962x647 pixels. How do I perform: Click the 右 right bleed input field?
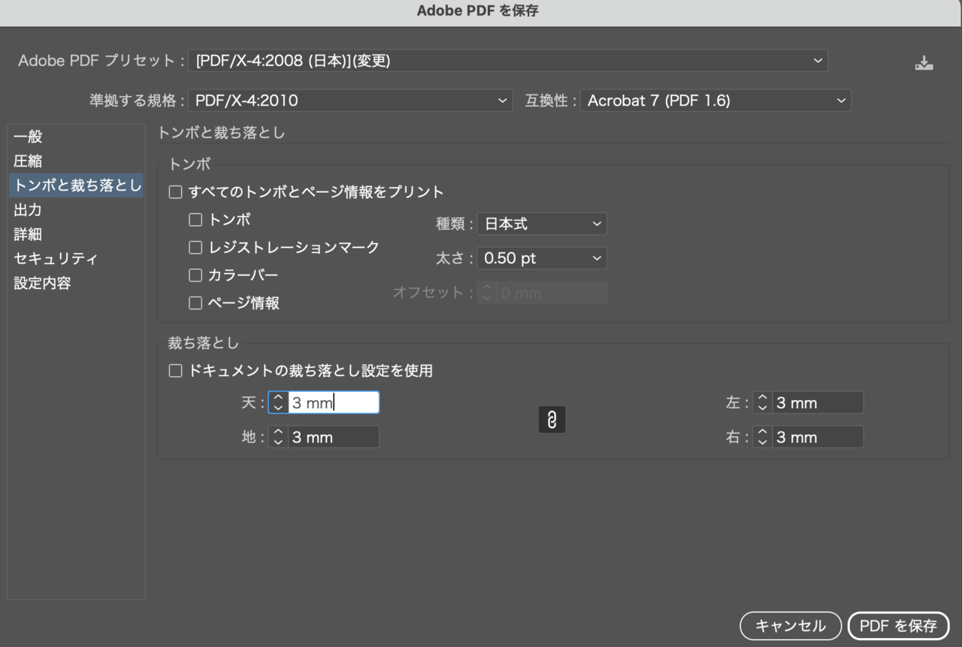pos(817,437)
